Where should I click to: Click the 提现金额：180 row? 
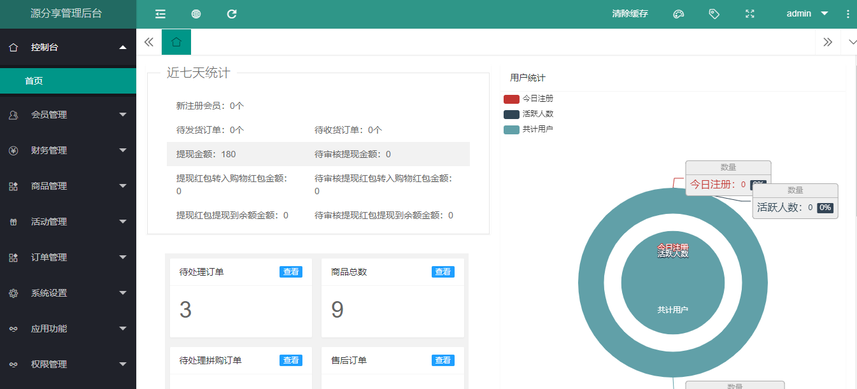click(318, 154)
